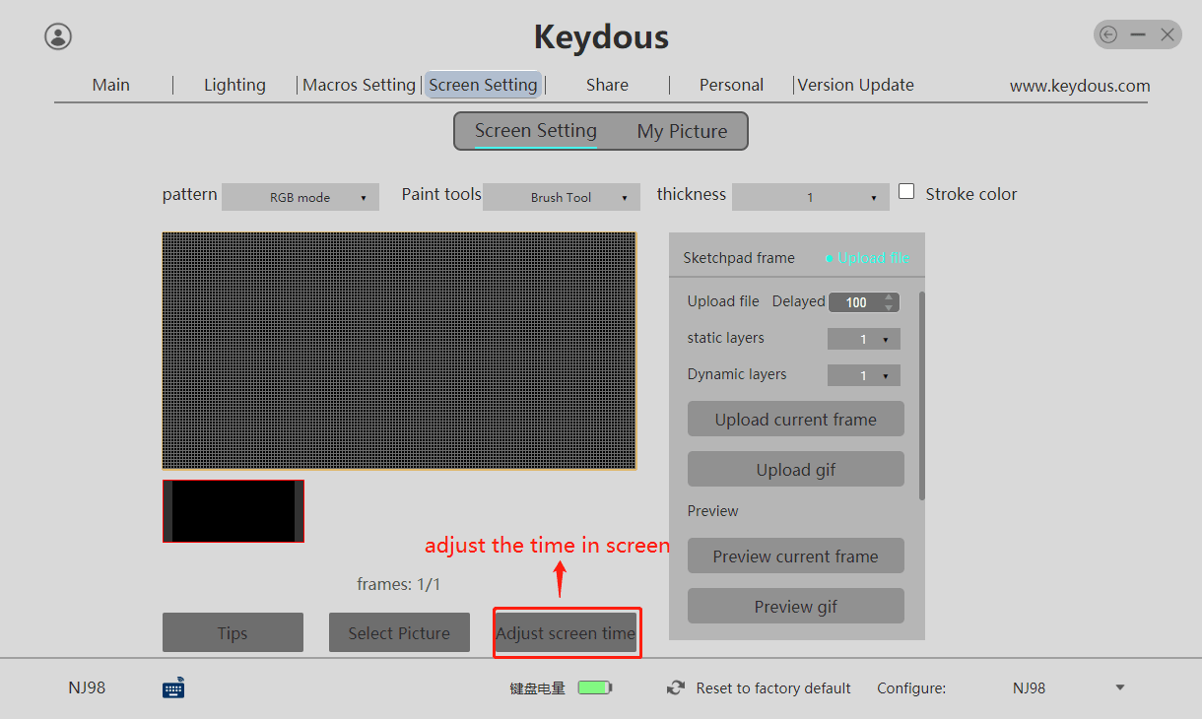Enable the Stroke color checkbox
1202x719 pixels.
point(906,192)
